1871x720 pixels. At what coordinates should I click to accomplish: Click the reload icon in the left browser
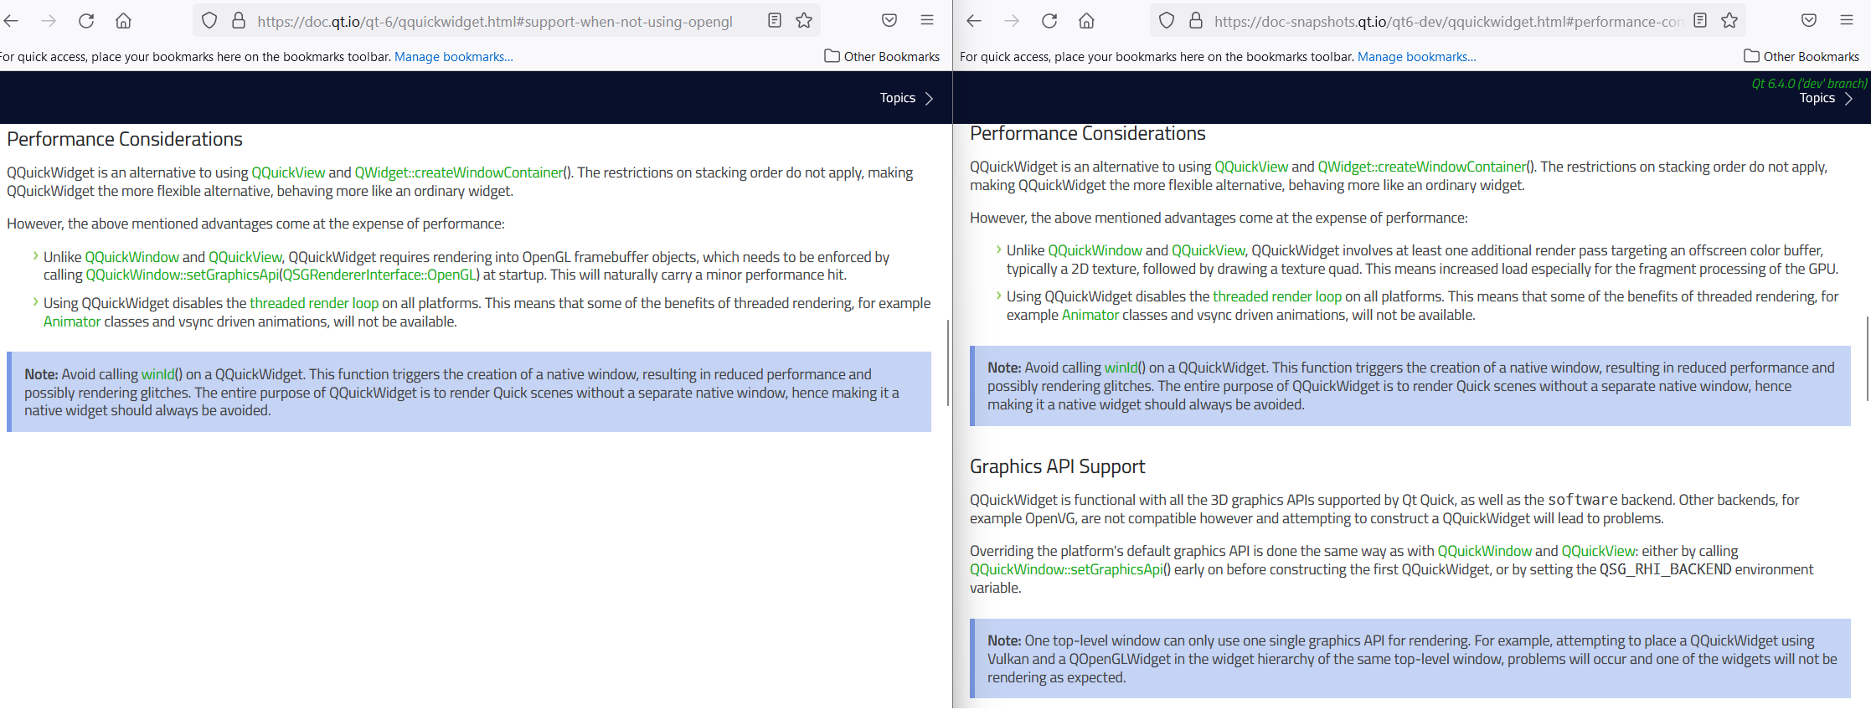tap(86, 21)
